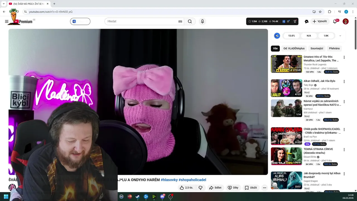Open options for Albus Brumbál video

[344, 174]
